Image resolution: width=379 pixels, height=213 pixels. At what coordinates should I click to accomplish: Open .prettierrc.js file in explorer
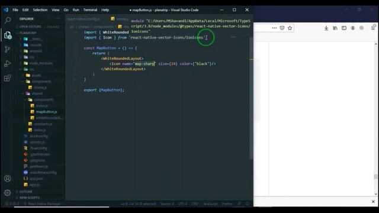[39, 166]
